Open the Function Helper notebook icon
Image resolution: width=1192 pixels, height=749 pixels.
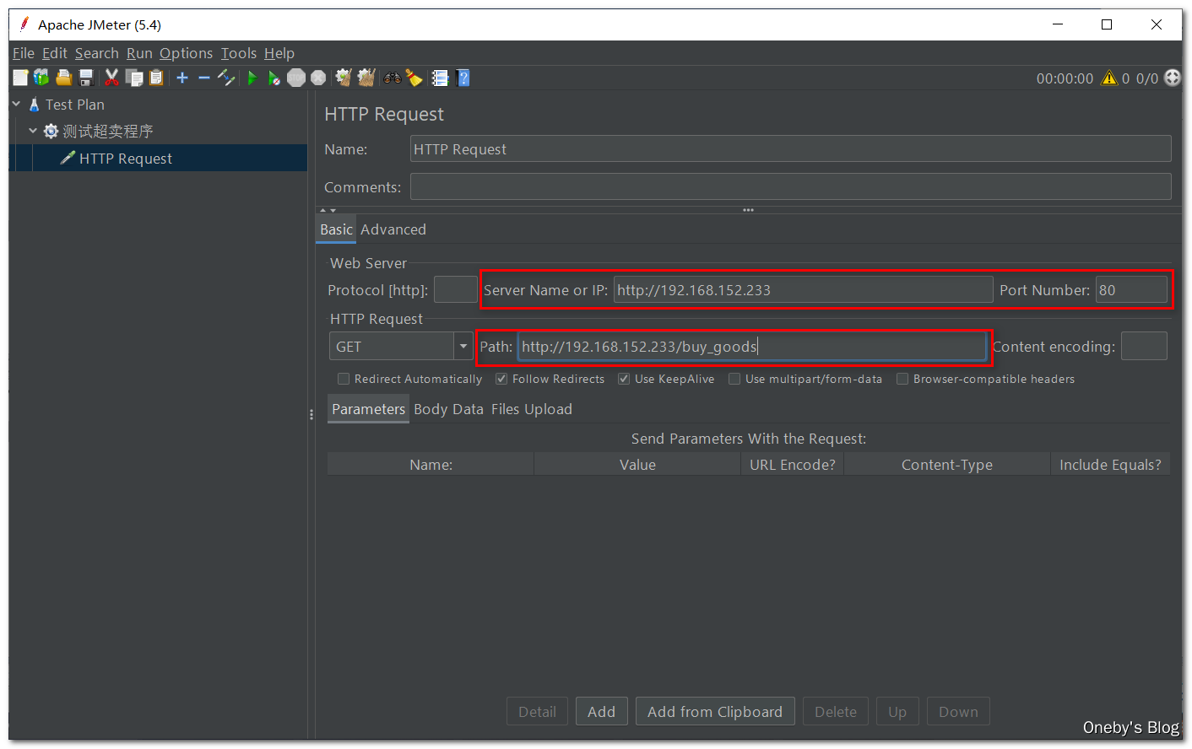coord(440,78)
